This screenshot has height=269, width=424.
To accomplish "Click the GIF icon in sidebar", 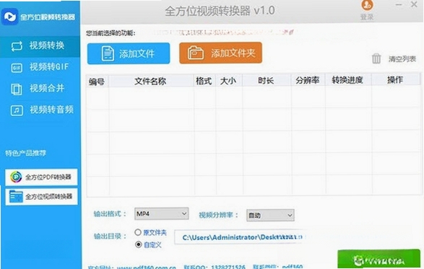I will tap(17, 68).
